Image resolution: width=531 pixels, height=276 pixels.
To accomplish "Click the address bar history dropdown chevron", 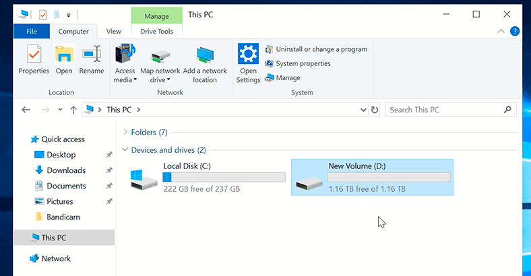I will point(363,110).
